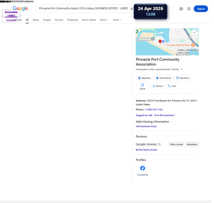Select the All results tab

pos(27,20)
